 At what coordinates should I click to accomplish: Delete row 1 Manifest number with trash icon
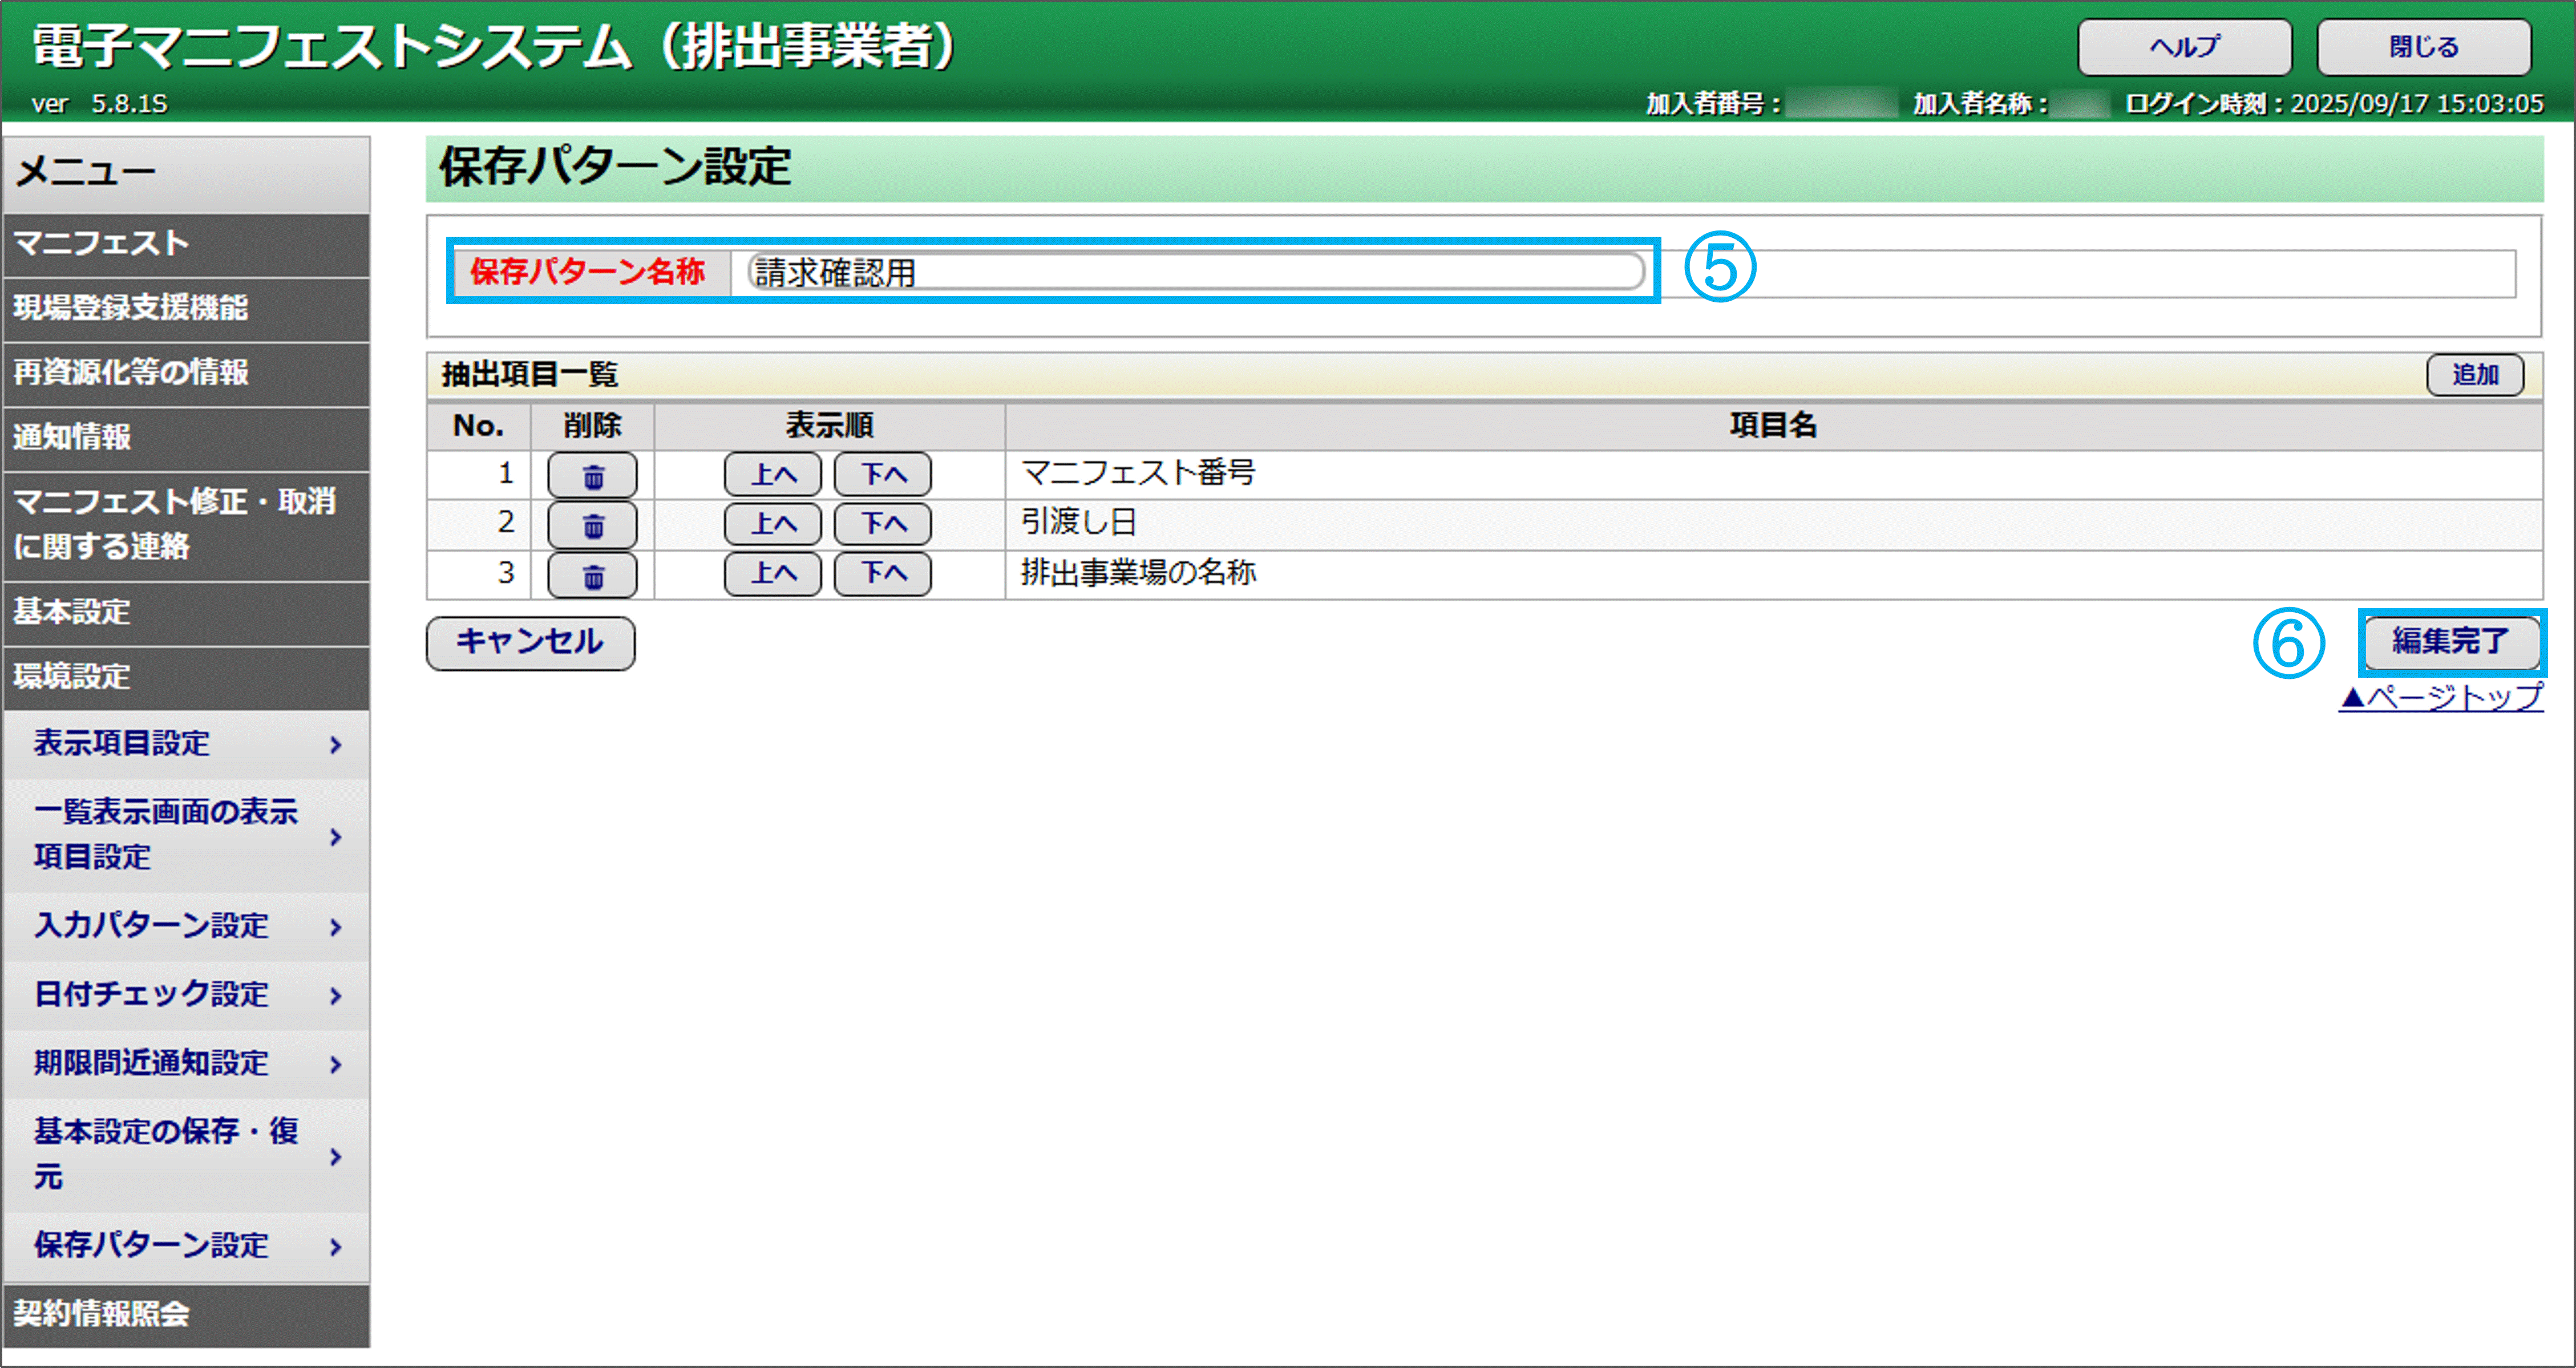point(592,475)
